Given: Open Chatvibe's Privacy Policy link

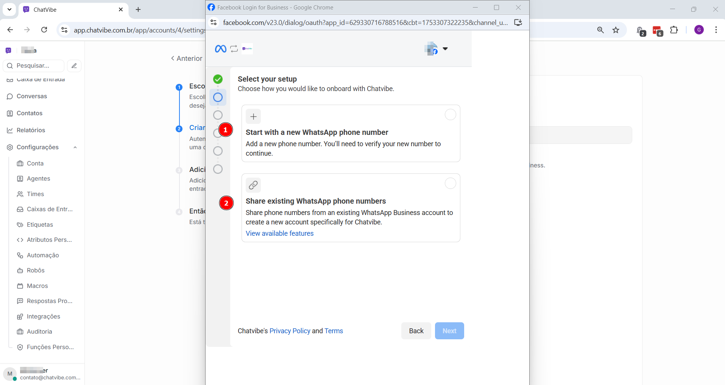Looking at the screenshot, I should click(290, 331).
